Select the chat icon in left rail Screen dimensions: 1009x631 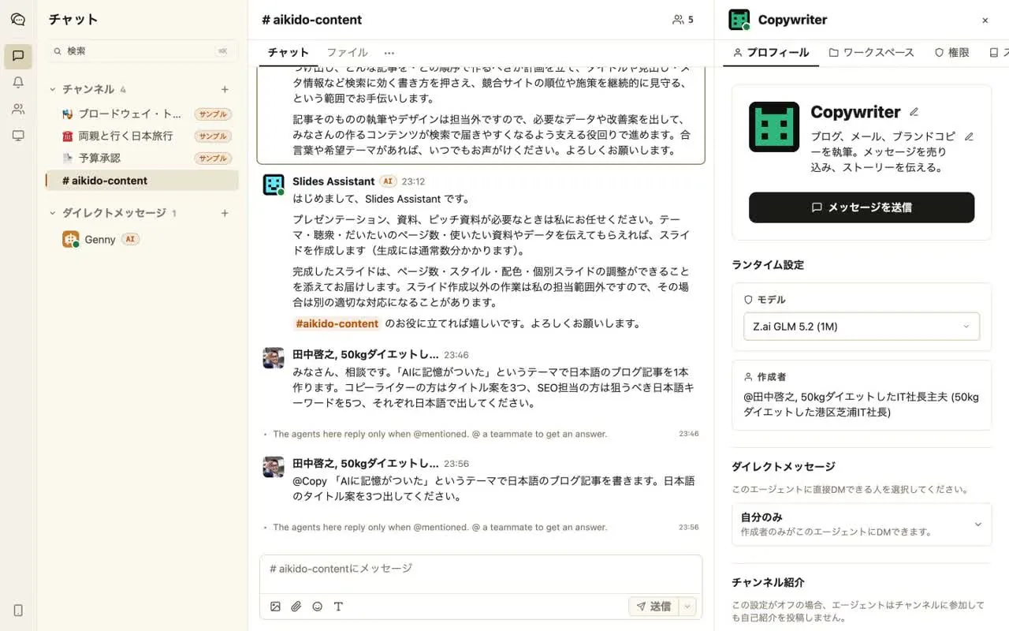17,56
